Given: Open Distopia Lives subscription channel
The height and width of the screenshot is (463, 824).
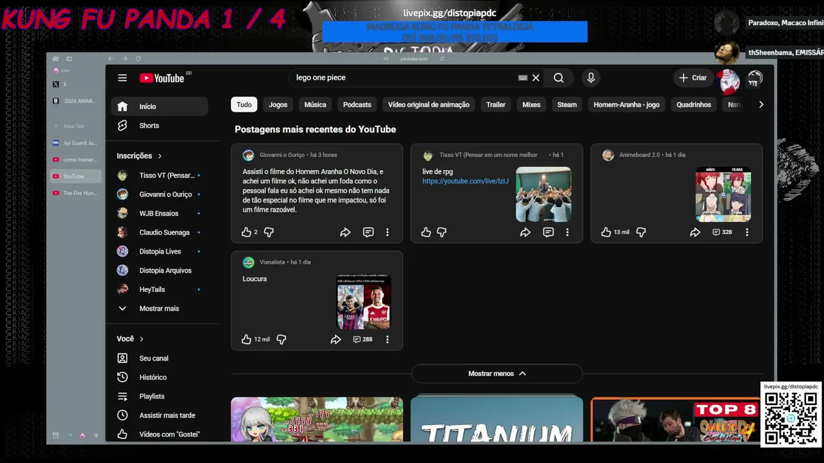Looking at the screenshot, I should click(x=160, y=251).
